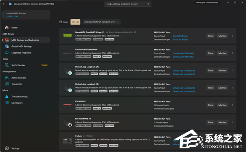Open Monitor for BomeMIDI TouchOSC Bridge

pyautogui.click(x=222, y=36)
